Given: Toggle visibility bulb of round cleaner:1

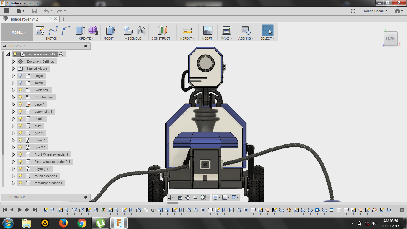Looking at the screenshot, I should coord(20,176).
